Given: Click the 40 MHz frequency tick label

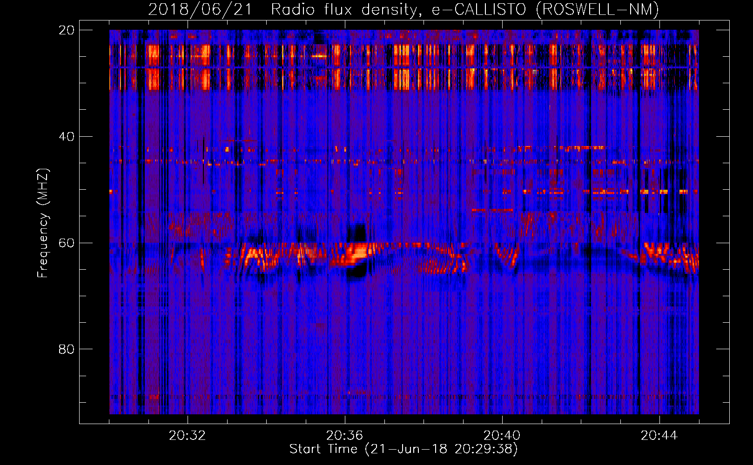Looking at the screenshot, I should pos(66,137).
